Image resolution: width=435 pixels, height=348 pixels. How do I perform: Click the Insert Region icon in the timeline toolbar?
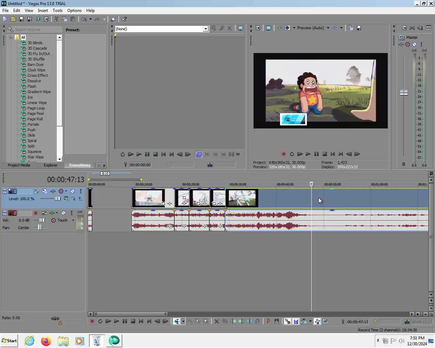(276, 321)
